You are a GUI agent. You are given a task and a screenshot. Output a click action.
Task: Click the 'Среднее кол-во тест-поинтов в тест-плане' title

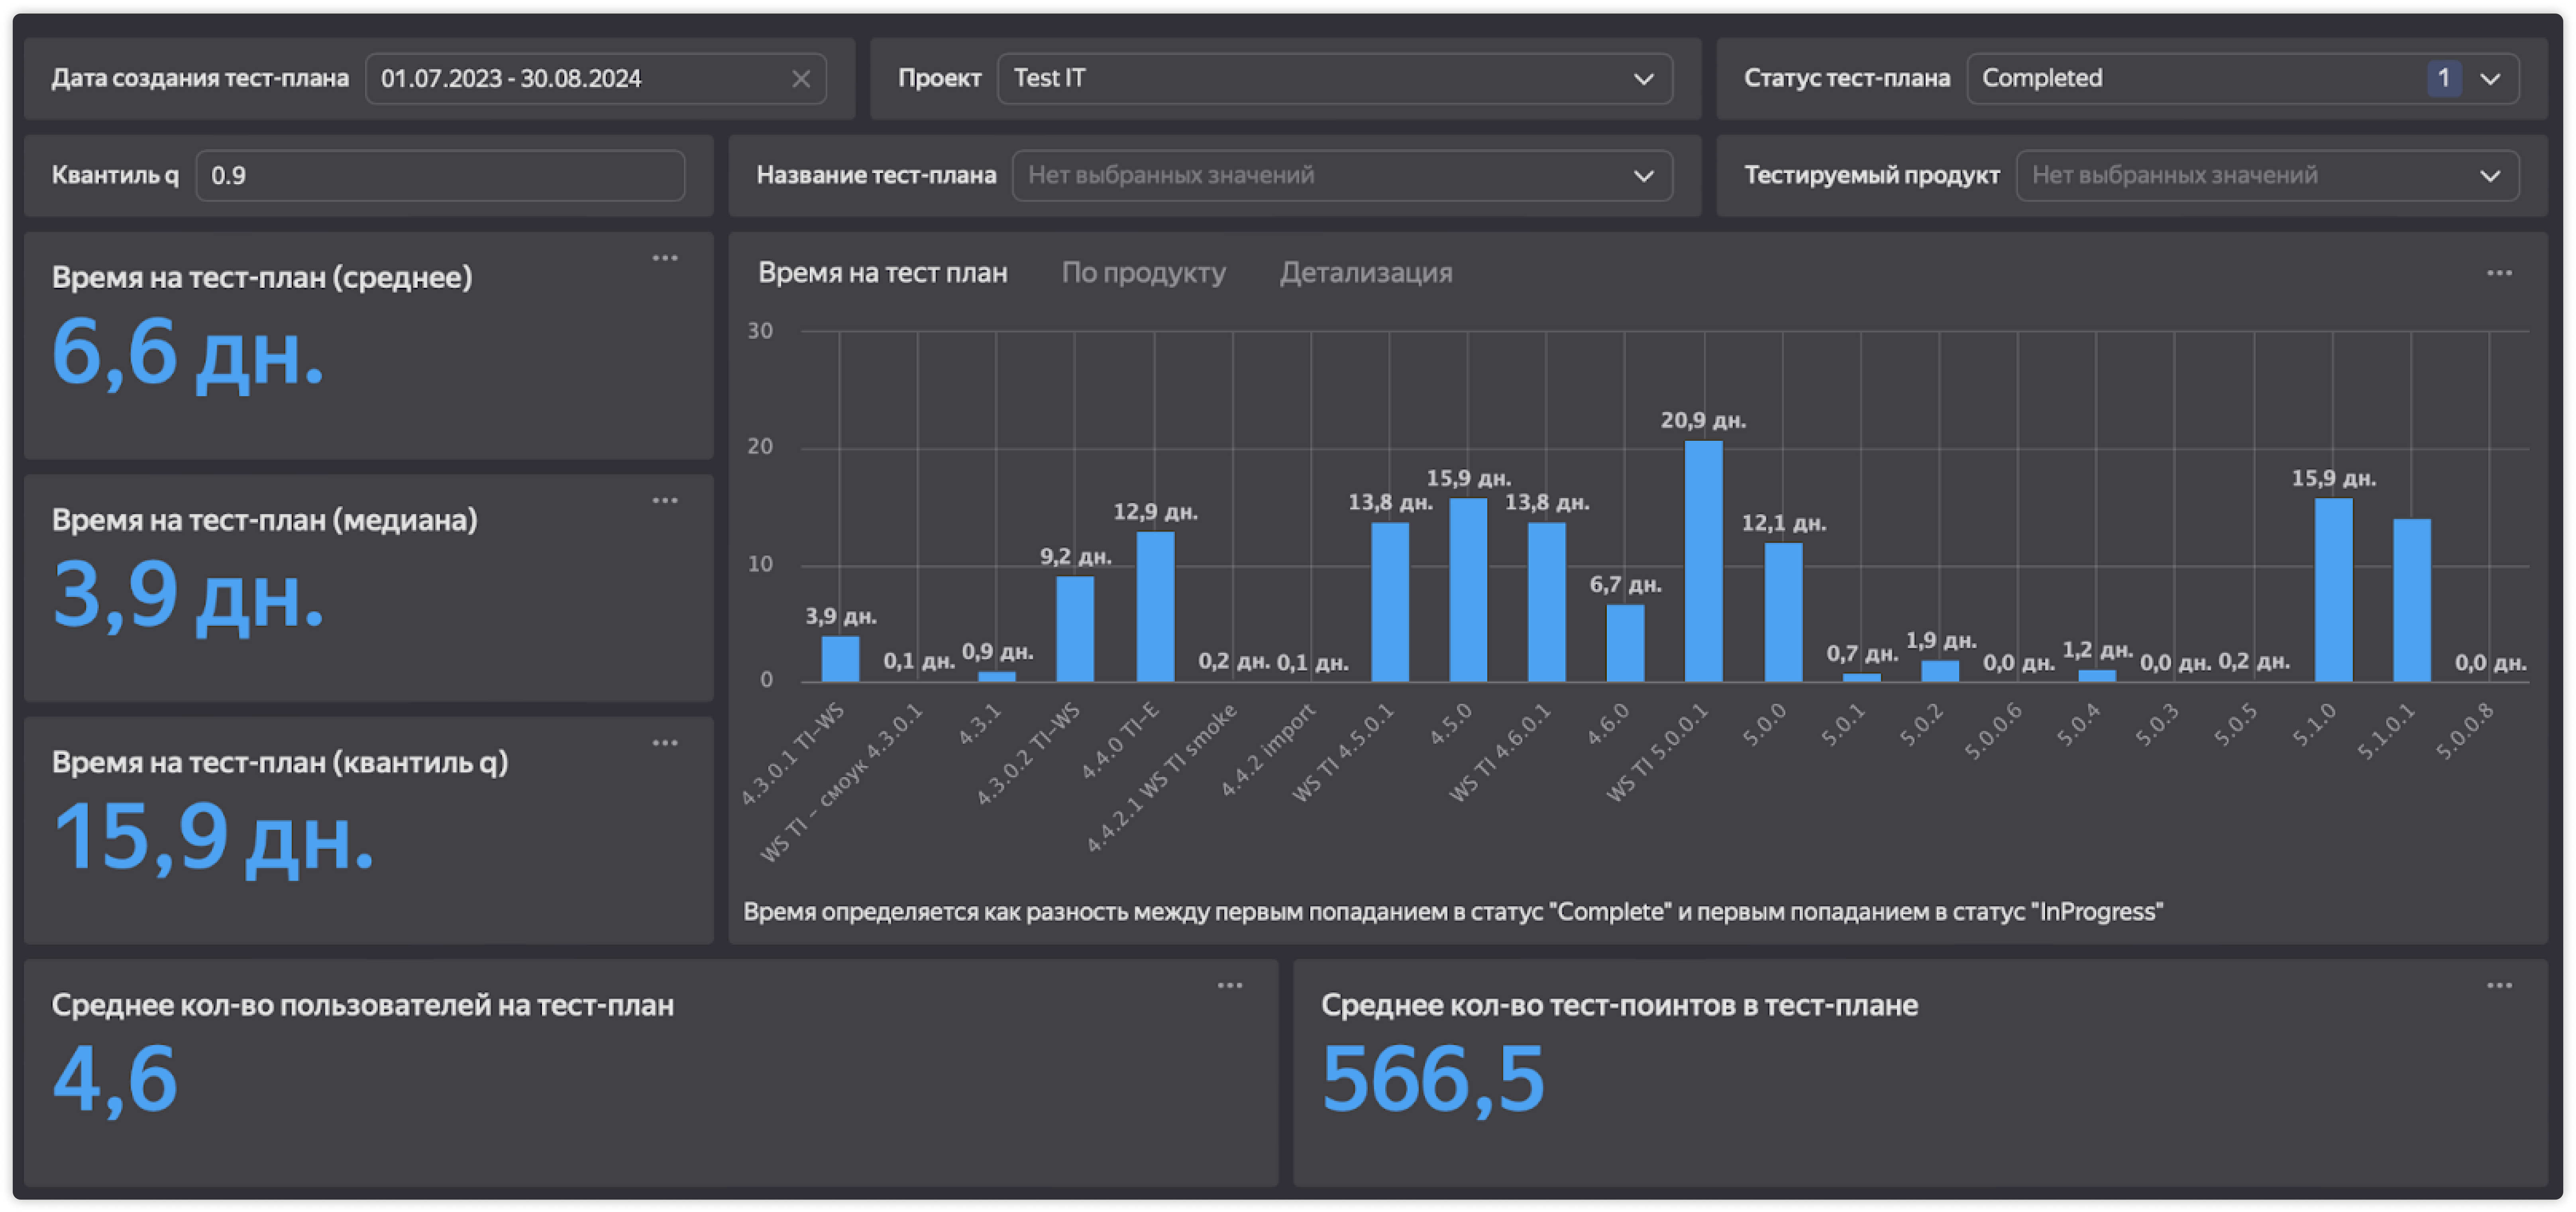(1619, 1005)
